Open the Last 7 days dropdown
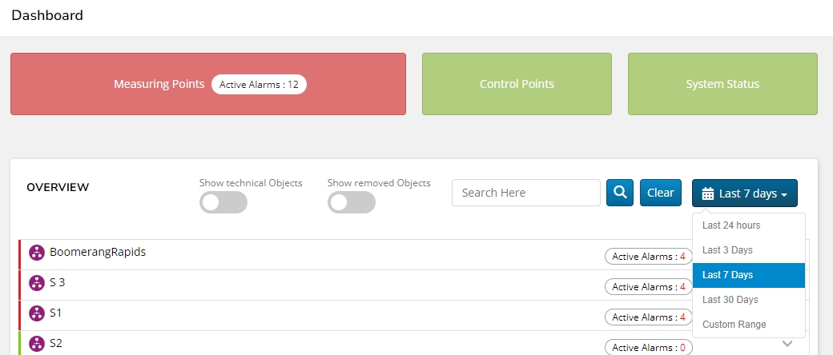The height and width of the screenshot is (355, 833). coord(744,193)
